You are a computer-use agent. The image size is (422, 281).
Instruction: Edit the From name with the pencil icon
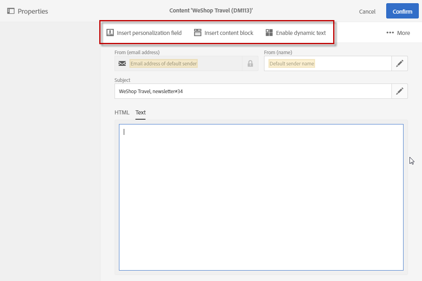(x=399, y=63)
